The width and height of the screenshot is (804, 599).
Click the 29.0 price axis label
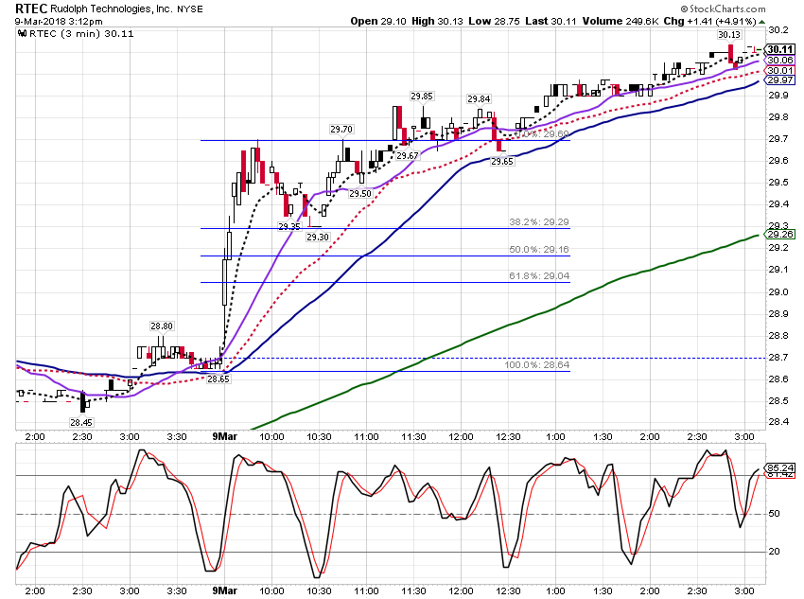tap(778, 291)
